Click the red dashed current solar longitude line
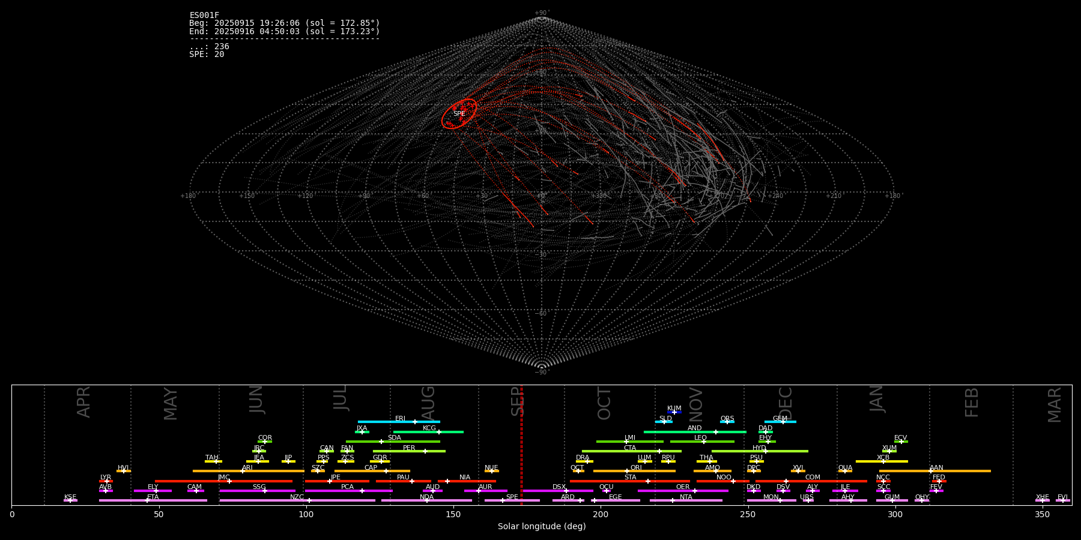The height and width of the screenshot is (540, 1081). coord(521,445)
